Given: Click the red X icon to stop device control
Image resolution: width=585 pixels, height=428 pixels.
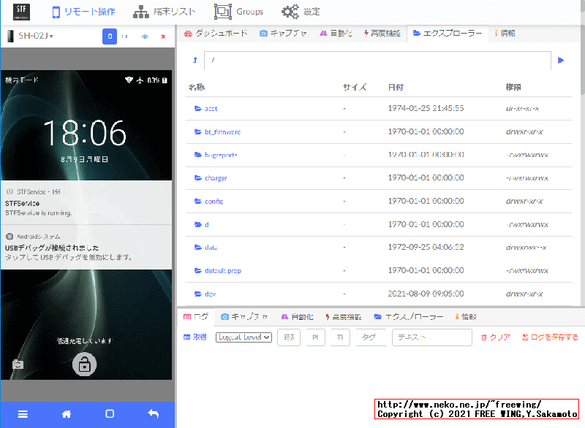Looking at the screenshot, I should point(163,36).
